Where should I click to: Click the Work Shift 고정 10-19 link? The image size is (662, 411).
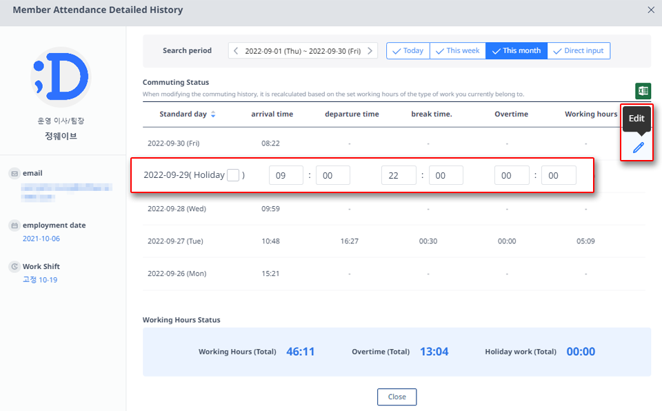click(x=40, y=280)
